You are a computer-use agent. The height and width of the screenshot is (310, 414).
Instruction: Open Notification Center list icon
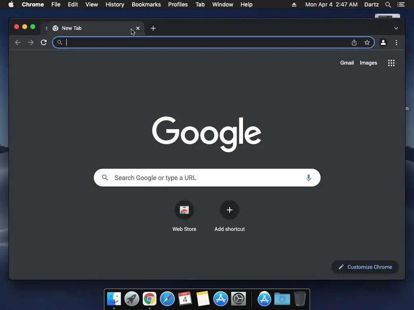(401, 4)
